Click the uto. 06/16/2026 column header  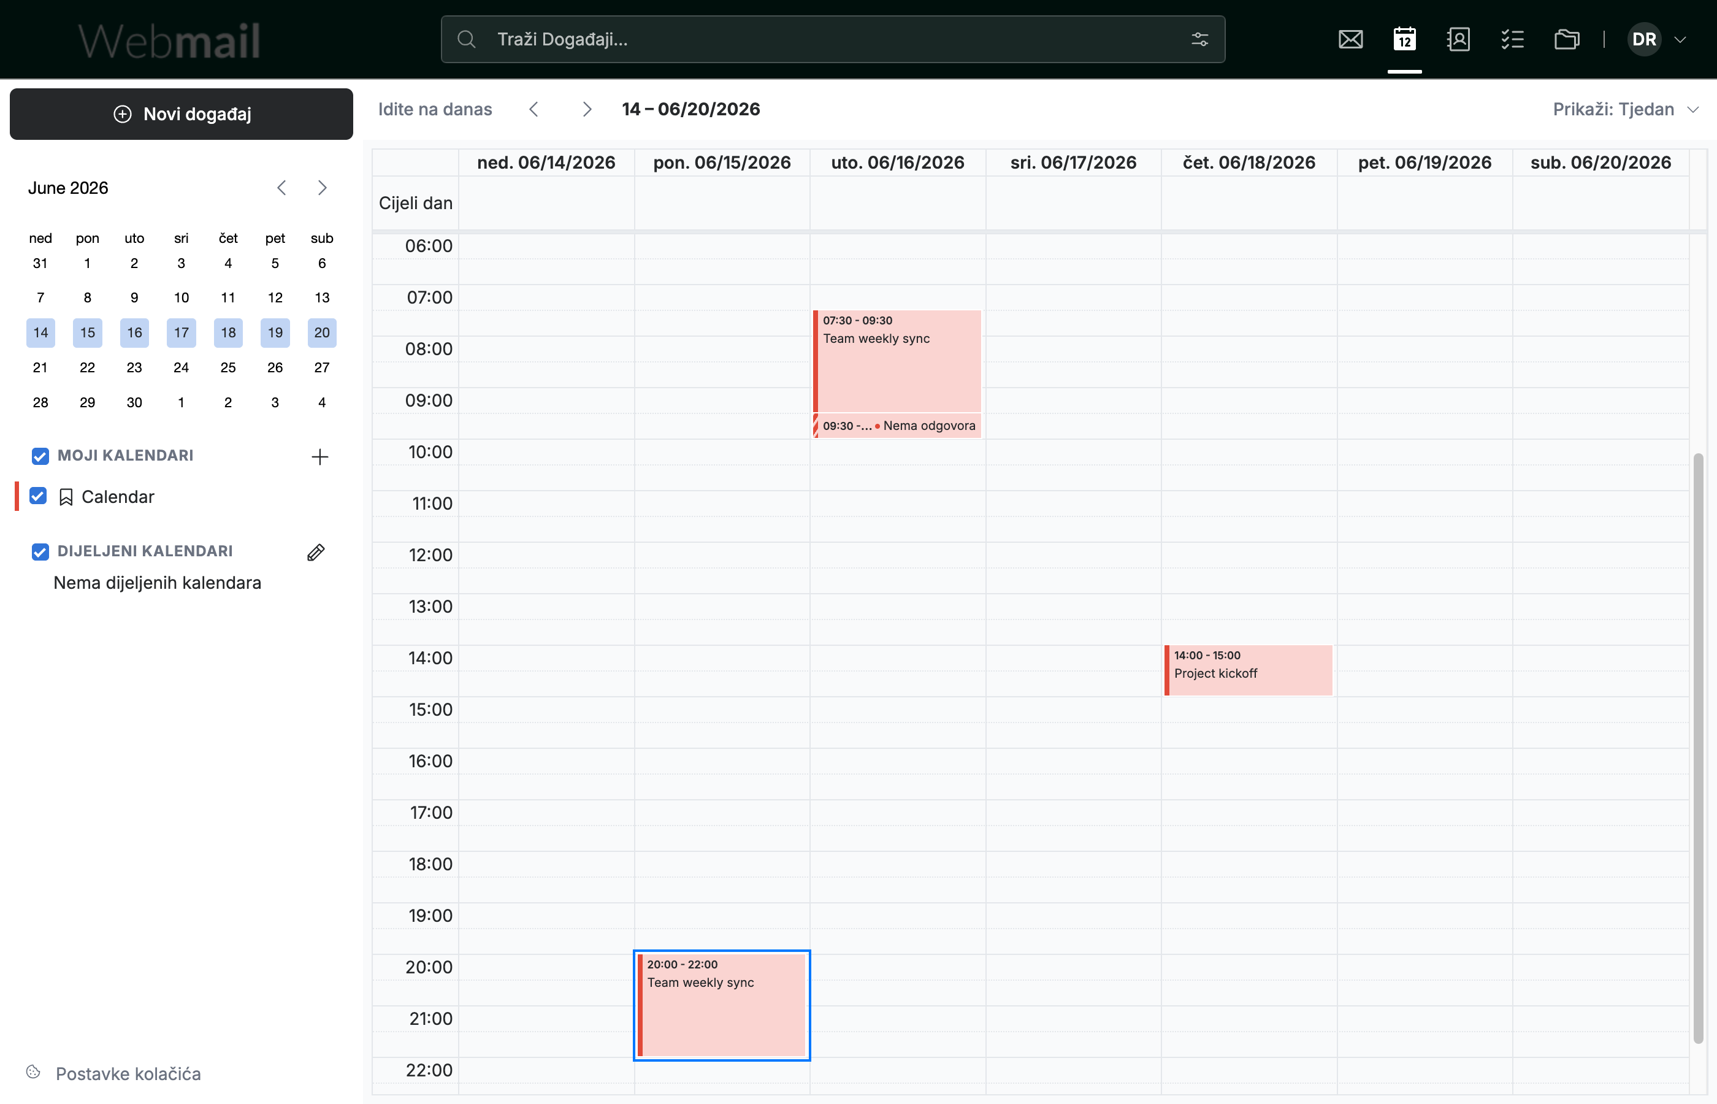[897, 163]
